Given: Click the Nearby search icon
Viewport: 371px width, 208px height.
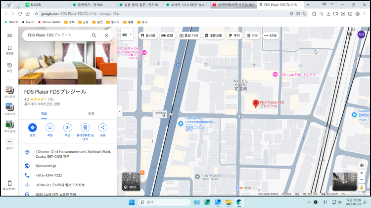Looking at the screenshot, I should (x=67, y=128).
